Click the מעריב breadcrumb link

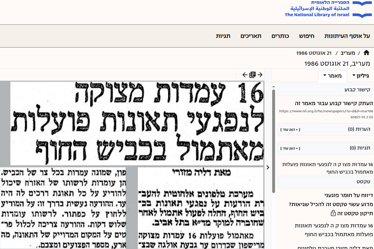[x=348, y=53]
